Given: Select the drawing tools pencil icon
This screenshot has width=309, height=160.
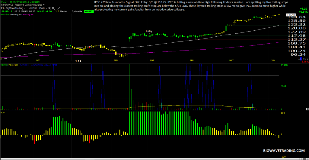Looking at the screenshot, I should pyautogui.click(x=59, y=8).
